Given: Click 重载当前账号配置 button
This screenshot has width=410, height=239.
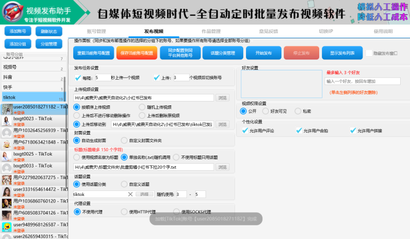Looking at the screenshot, I should 93,53.
